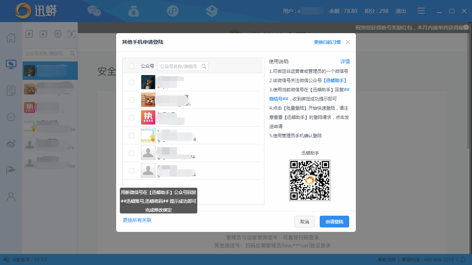The image size is (472, 265).
Task: Select the sidebar account ending in 764
Action: point(50,163)
